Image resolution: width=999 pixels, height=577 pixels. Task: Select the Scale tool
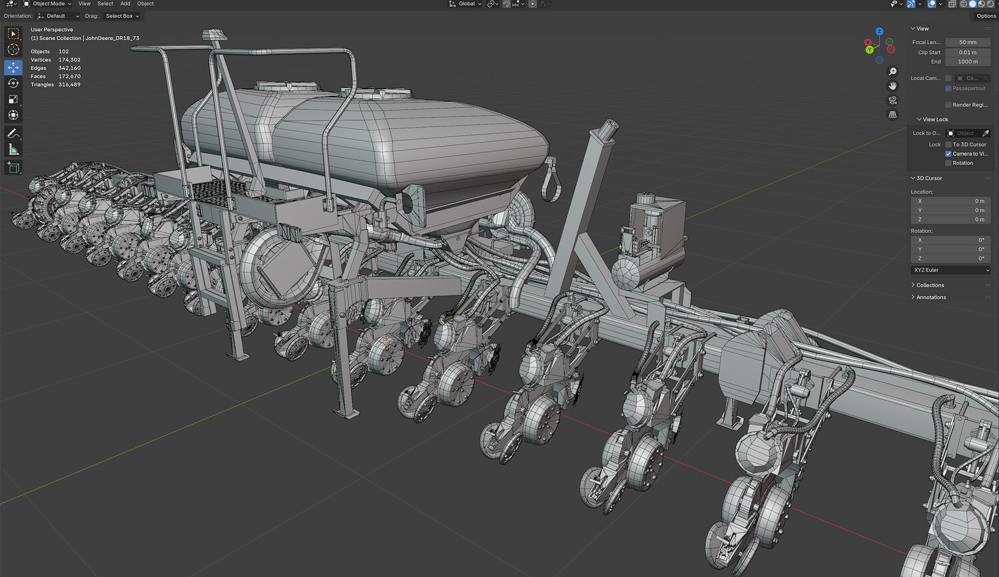coord(13,99)
